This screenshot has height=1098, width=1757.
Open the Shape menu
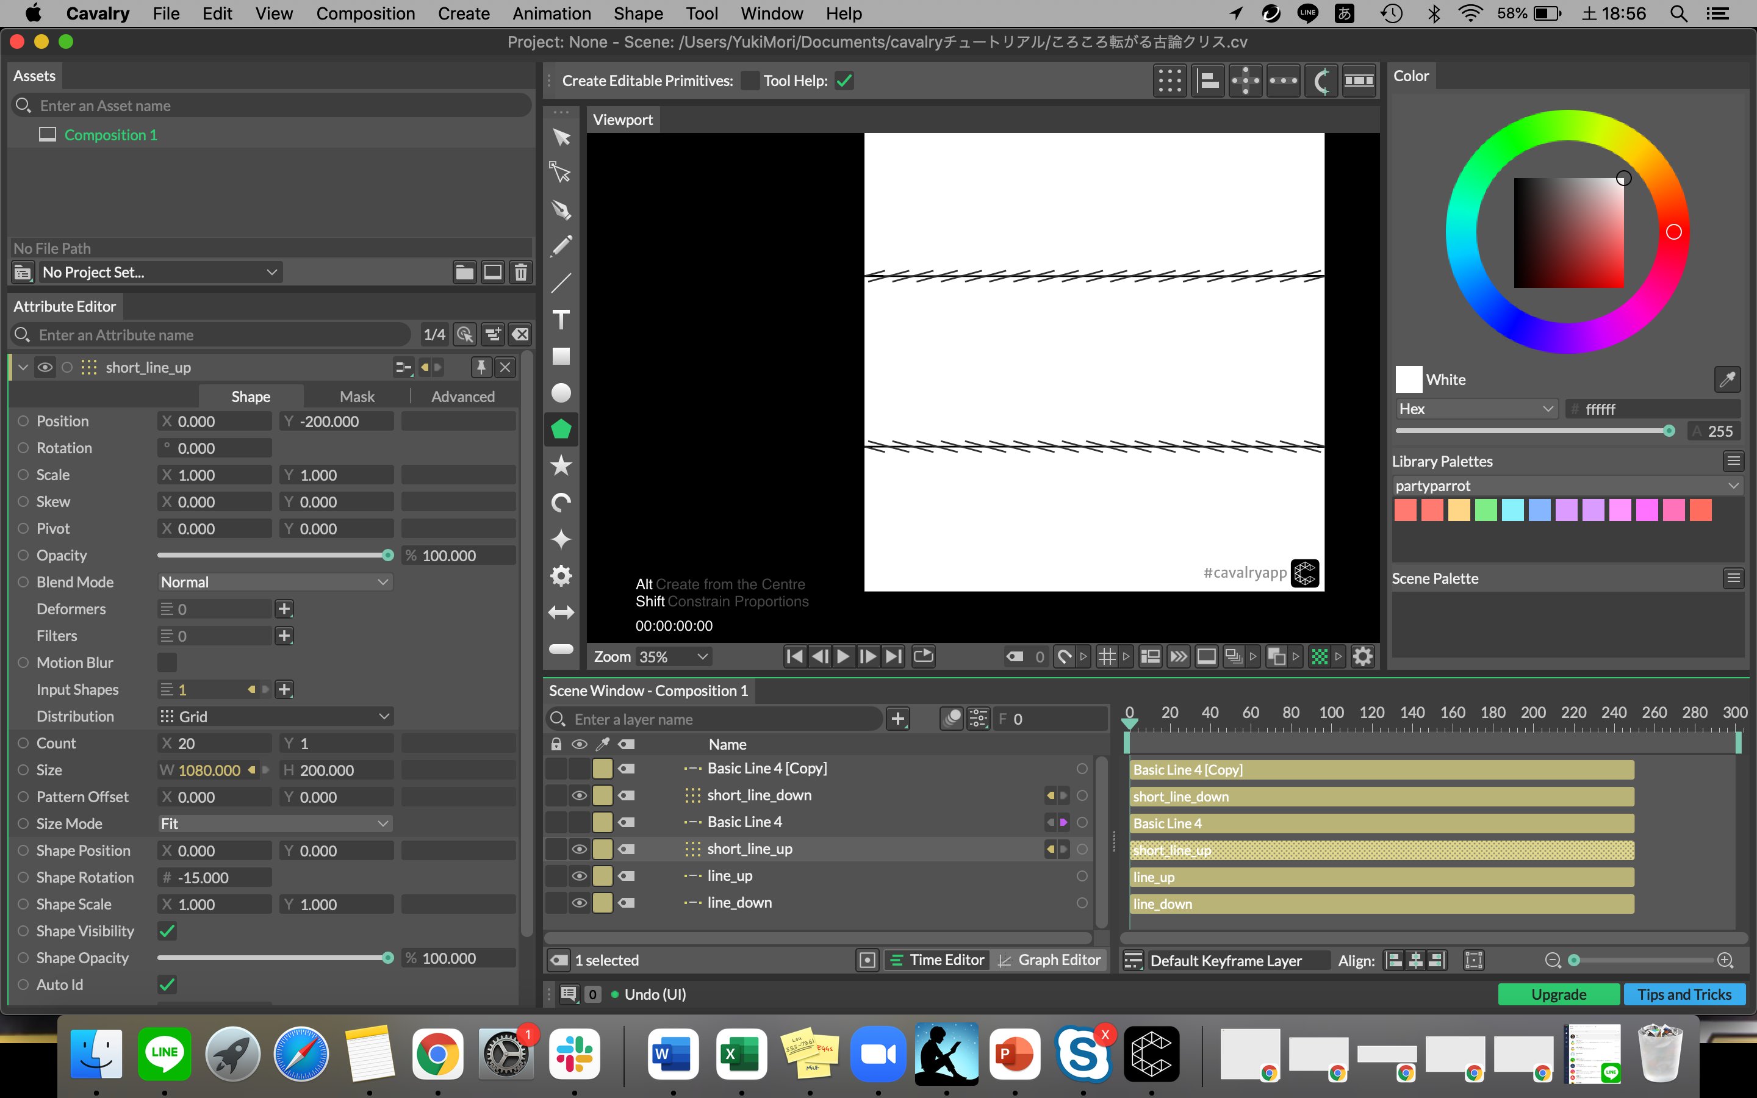point(638,13)
